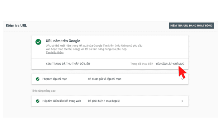Image resolution: width=218 pixels, height=140 pixels.
Task: Click green checkmark beside URL nằm trên Google
Action: [x=38, y=42]
